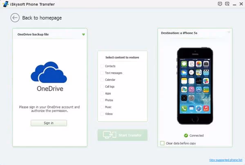This screenshot has height=165, width=245.
Task: Click the Start Transfer button
Action: [x=122, y=135]
